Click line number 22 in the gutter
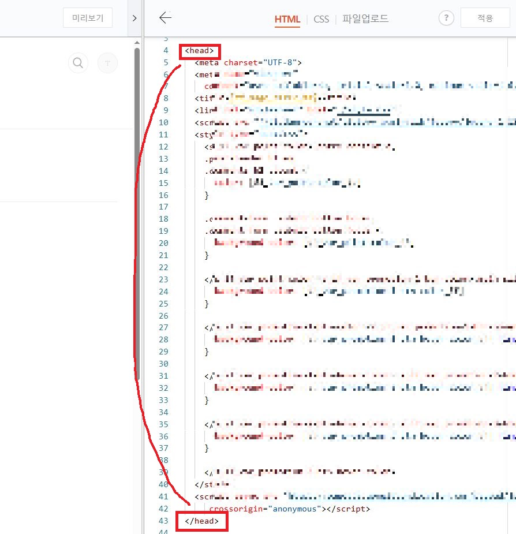Viewport: 516px width, 534px height. click(163, 267)
